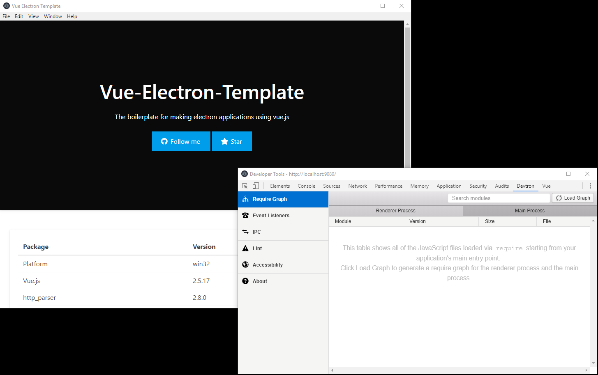The width and height of the screenshot is (598, 375).
Task: Click the Devtron horizontal scroll left arrow
Action: 332,370
